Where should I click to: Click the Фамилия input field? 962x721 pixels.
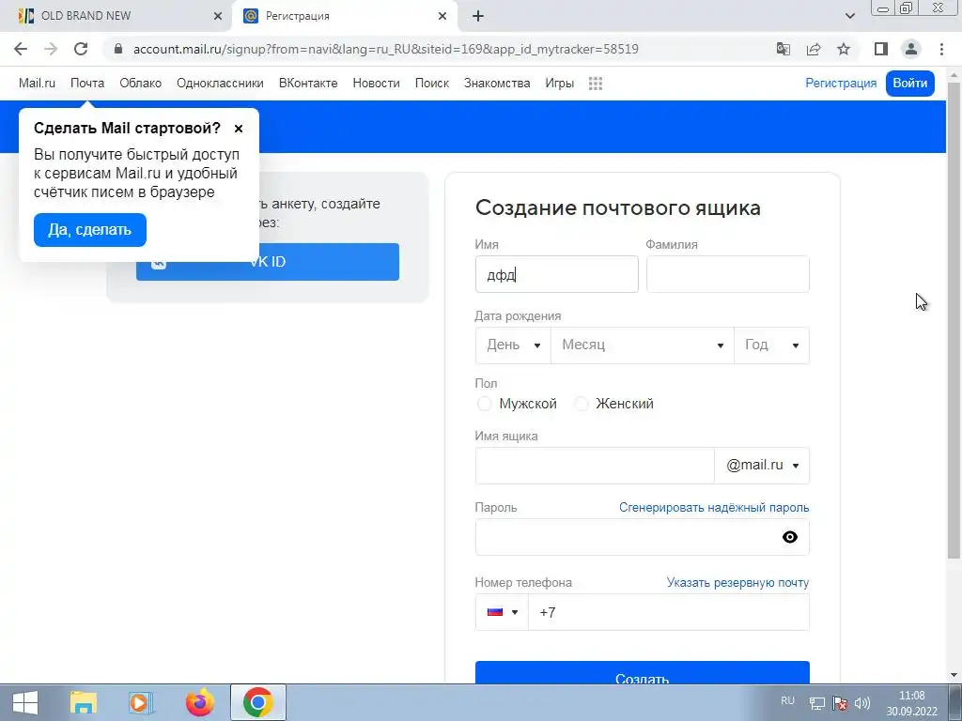[x=728, y=274]
